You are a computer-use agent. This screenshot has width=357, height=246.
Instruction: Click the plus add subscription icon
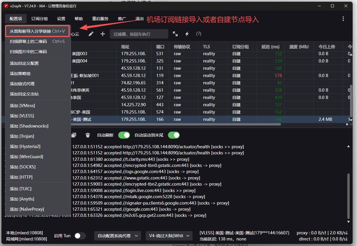[103, 34]
